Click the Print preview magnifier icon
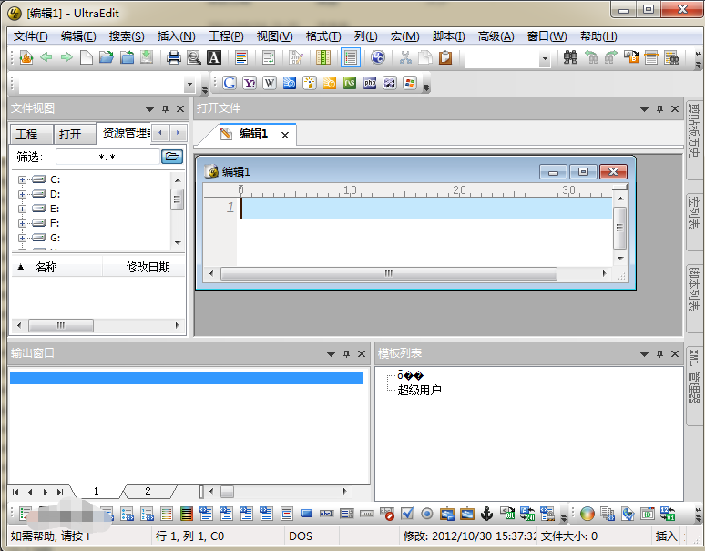This screenshot has height=551, width=705. pyautogui.click(x=194, y=57)
